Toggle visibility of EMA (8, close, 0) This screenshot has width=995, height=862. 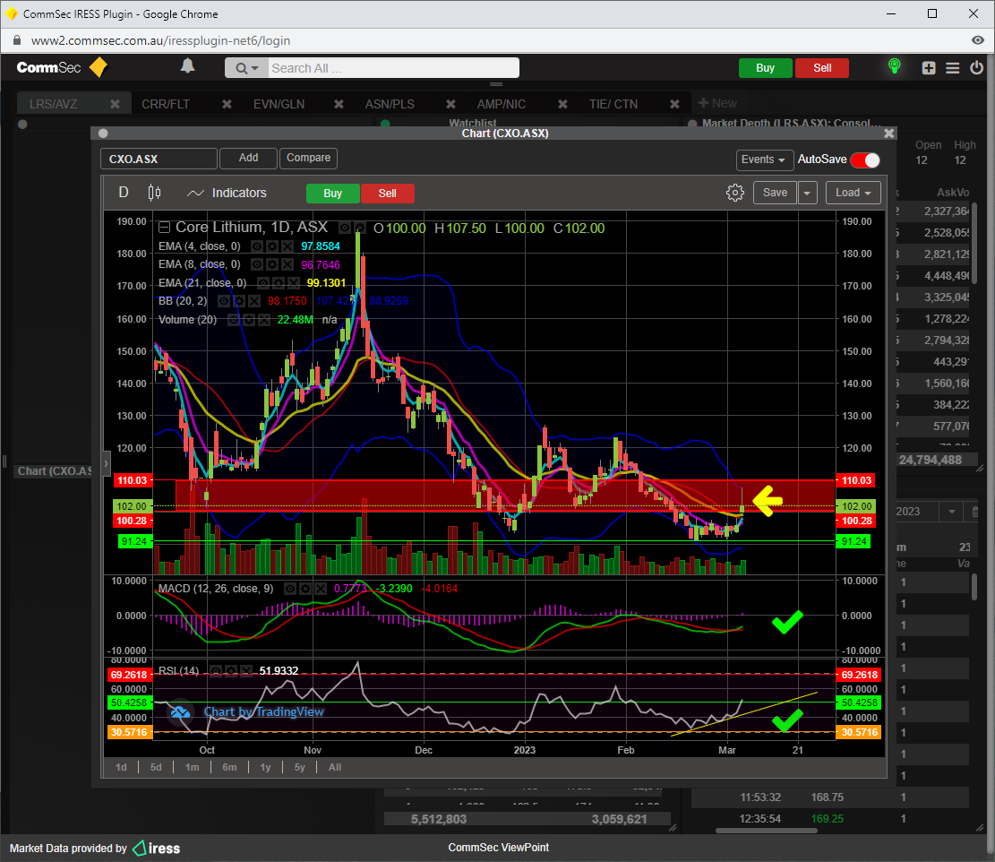point(257,264)
